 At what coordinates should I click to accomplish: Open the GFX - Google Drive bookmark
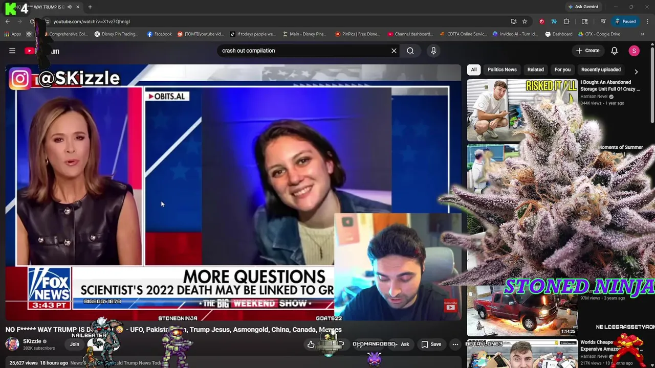599,34
